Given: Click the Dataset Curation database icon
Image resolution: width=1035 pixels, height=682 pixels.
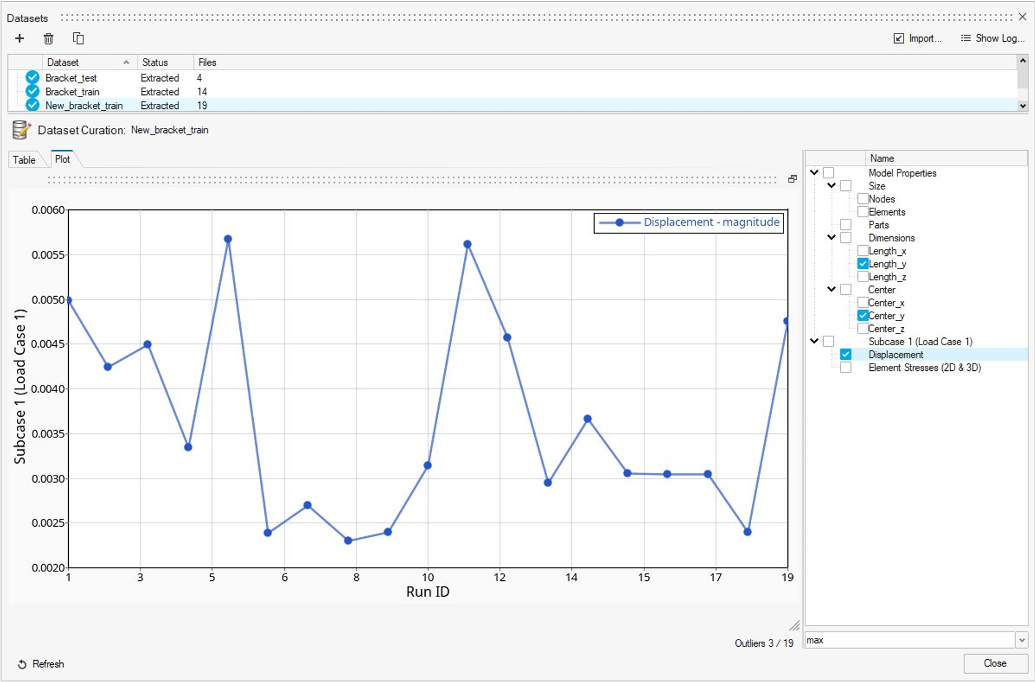Looking at the screenshot, I should point(21,130).
